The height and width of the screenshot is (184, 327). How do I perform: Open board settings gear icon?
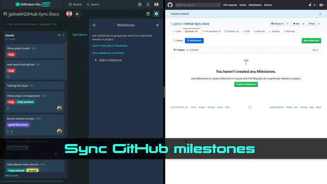(x=156, y=14)
